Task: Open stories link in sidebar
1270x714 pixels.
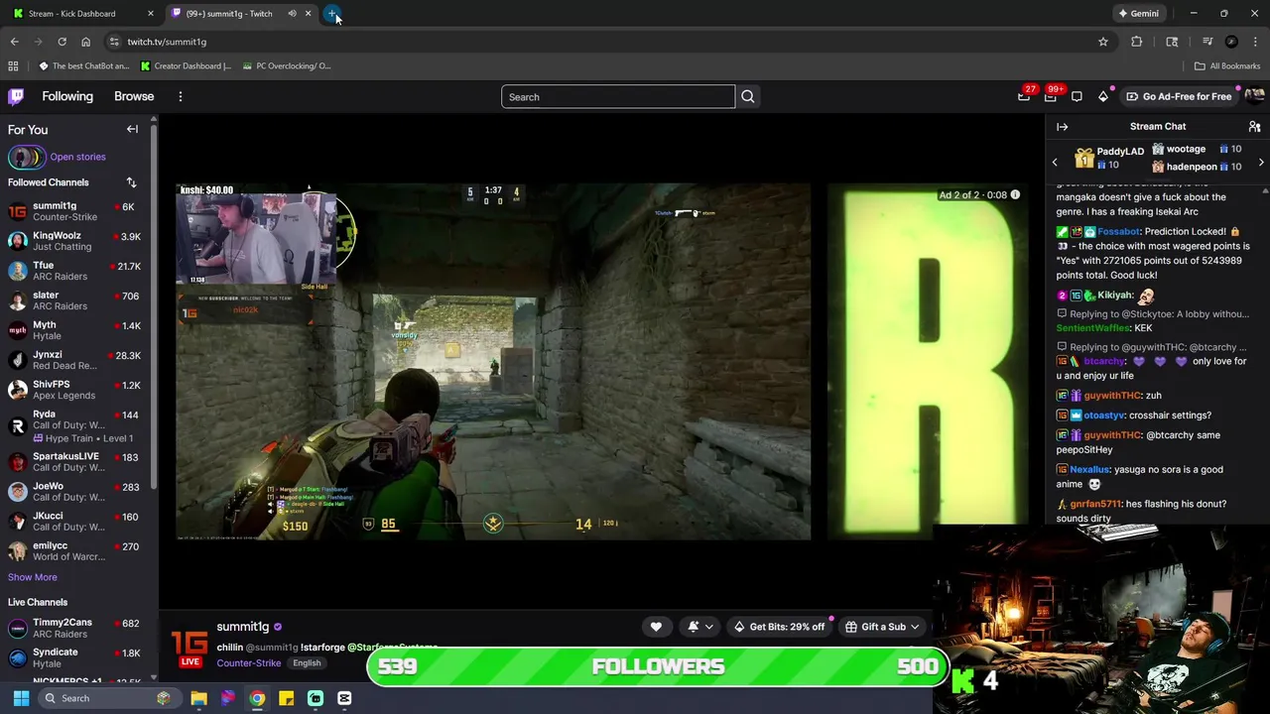Action: [x=77, y=157]
